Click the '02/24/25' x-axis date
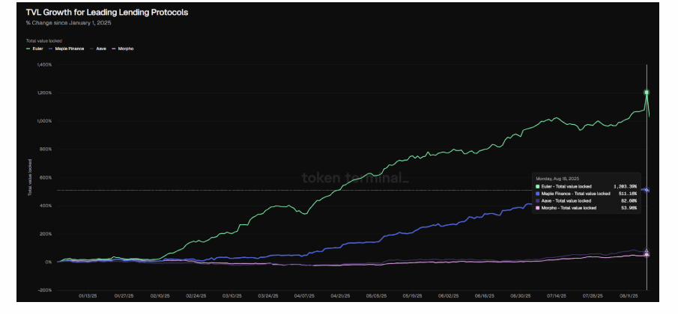 pos(196,296)
